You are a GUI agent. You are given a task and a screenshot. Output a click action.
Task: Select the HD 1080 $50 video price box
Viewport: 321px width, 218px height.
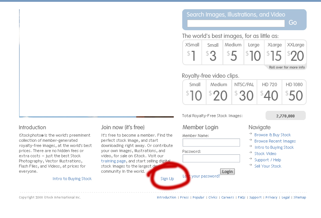[x=294, y=92]
